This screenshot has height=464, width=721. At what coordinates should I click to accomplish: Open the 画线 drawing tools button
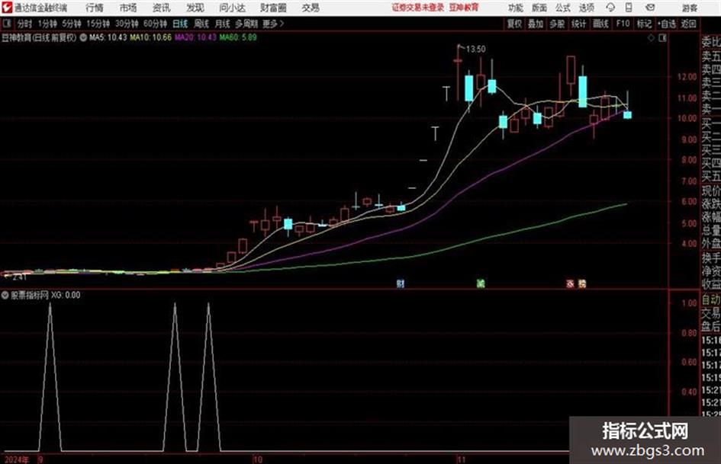tap(600, 24)
